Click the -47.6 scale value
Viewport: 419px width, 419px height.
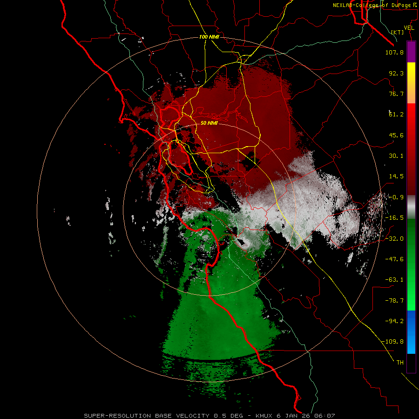[394, 259]
